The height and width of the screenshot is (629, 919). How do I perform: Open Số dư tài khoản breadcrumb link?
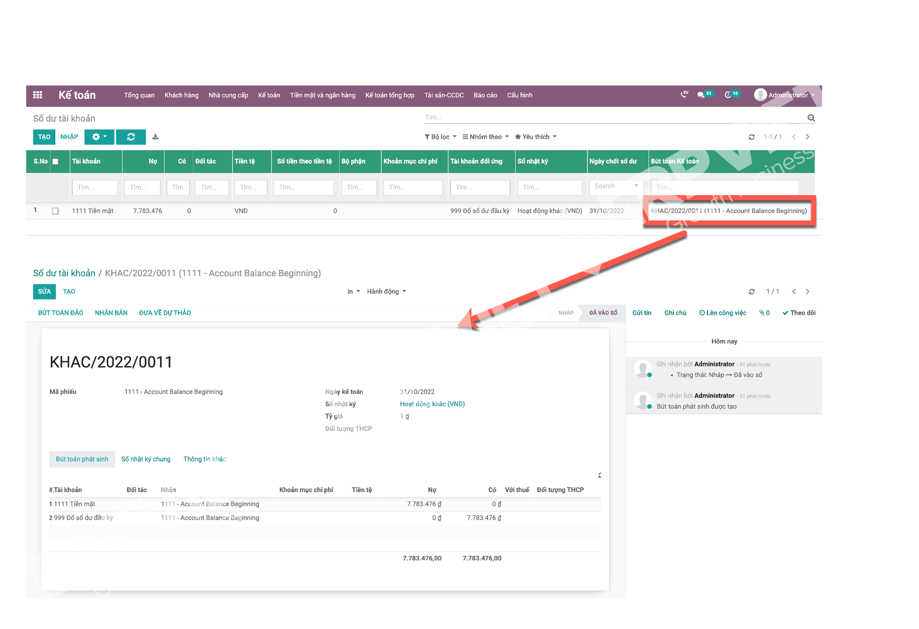(x=64, y=273)
